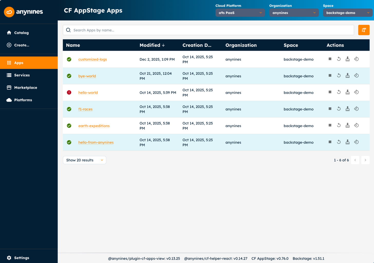Click the diamond-rotate icon for hello-from-anynines
Image resolution: width=374 pixels, height=263 pixels.
click(x=356, y=142)
